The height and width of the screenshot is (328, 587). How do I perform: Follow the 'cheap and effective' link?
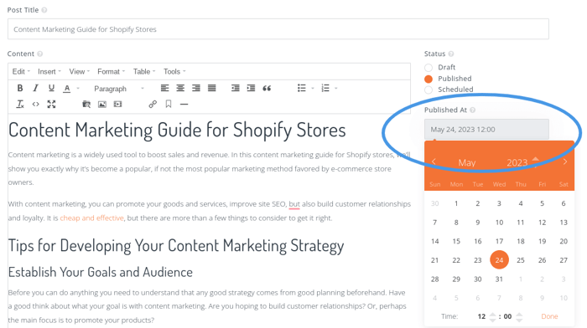pyautogui.click(x=91, y=218)
